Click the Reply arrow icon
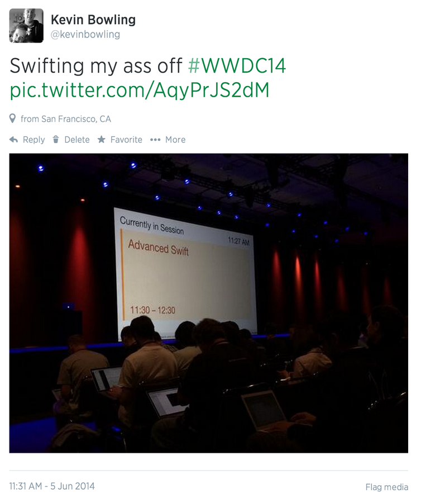 pyautogui.click(x=13, y=140)
